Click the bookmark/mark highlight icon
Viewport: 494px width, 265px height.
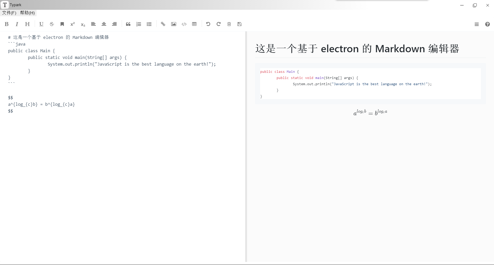[62, 24]
